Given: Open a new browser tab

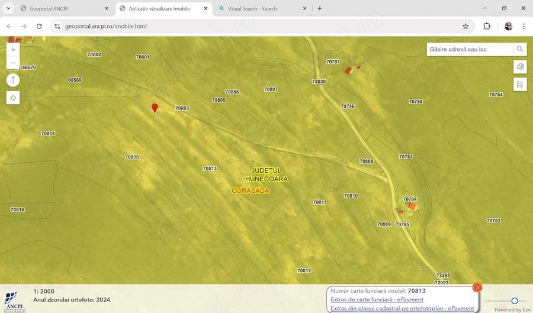Looking at the screenshot, I should click(320, 8).
